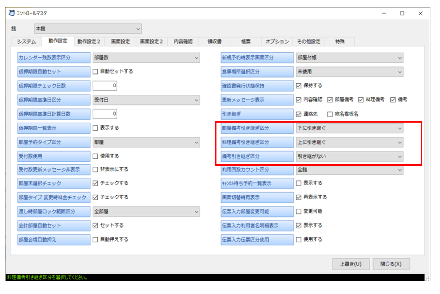Open the 動作設定2 tab

89,42
